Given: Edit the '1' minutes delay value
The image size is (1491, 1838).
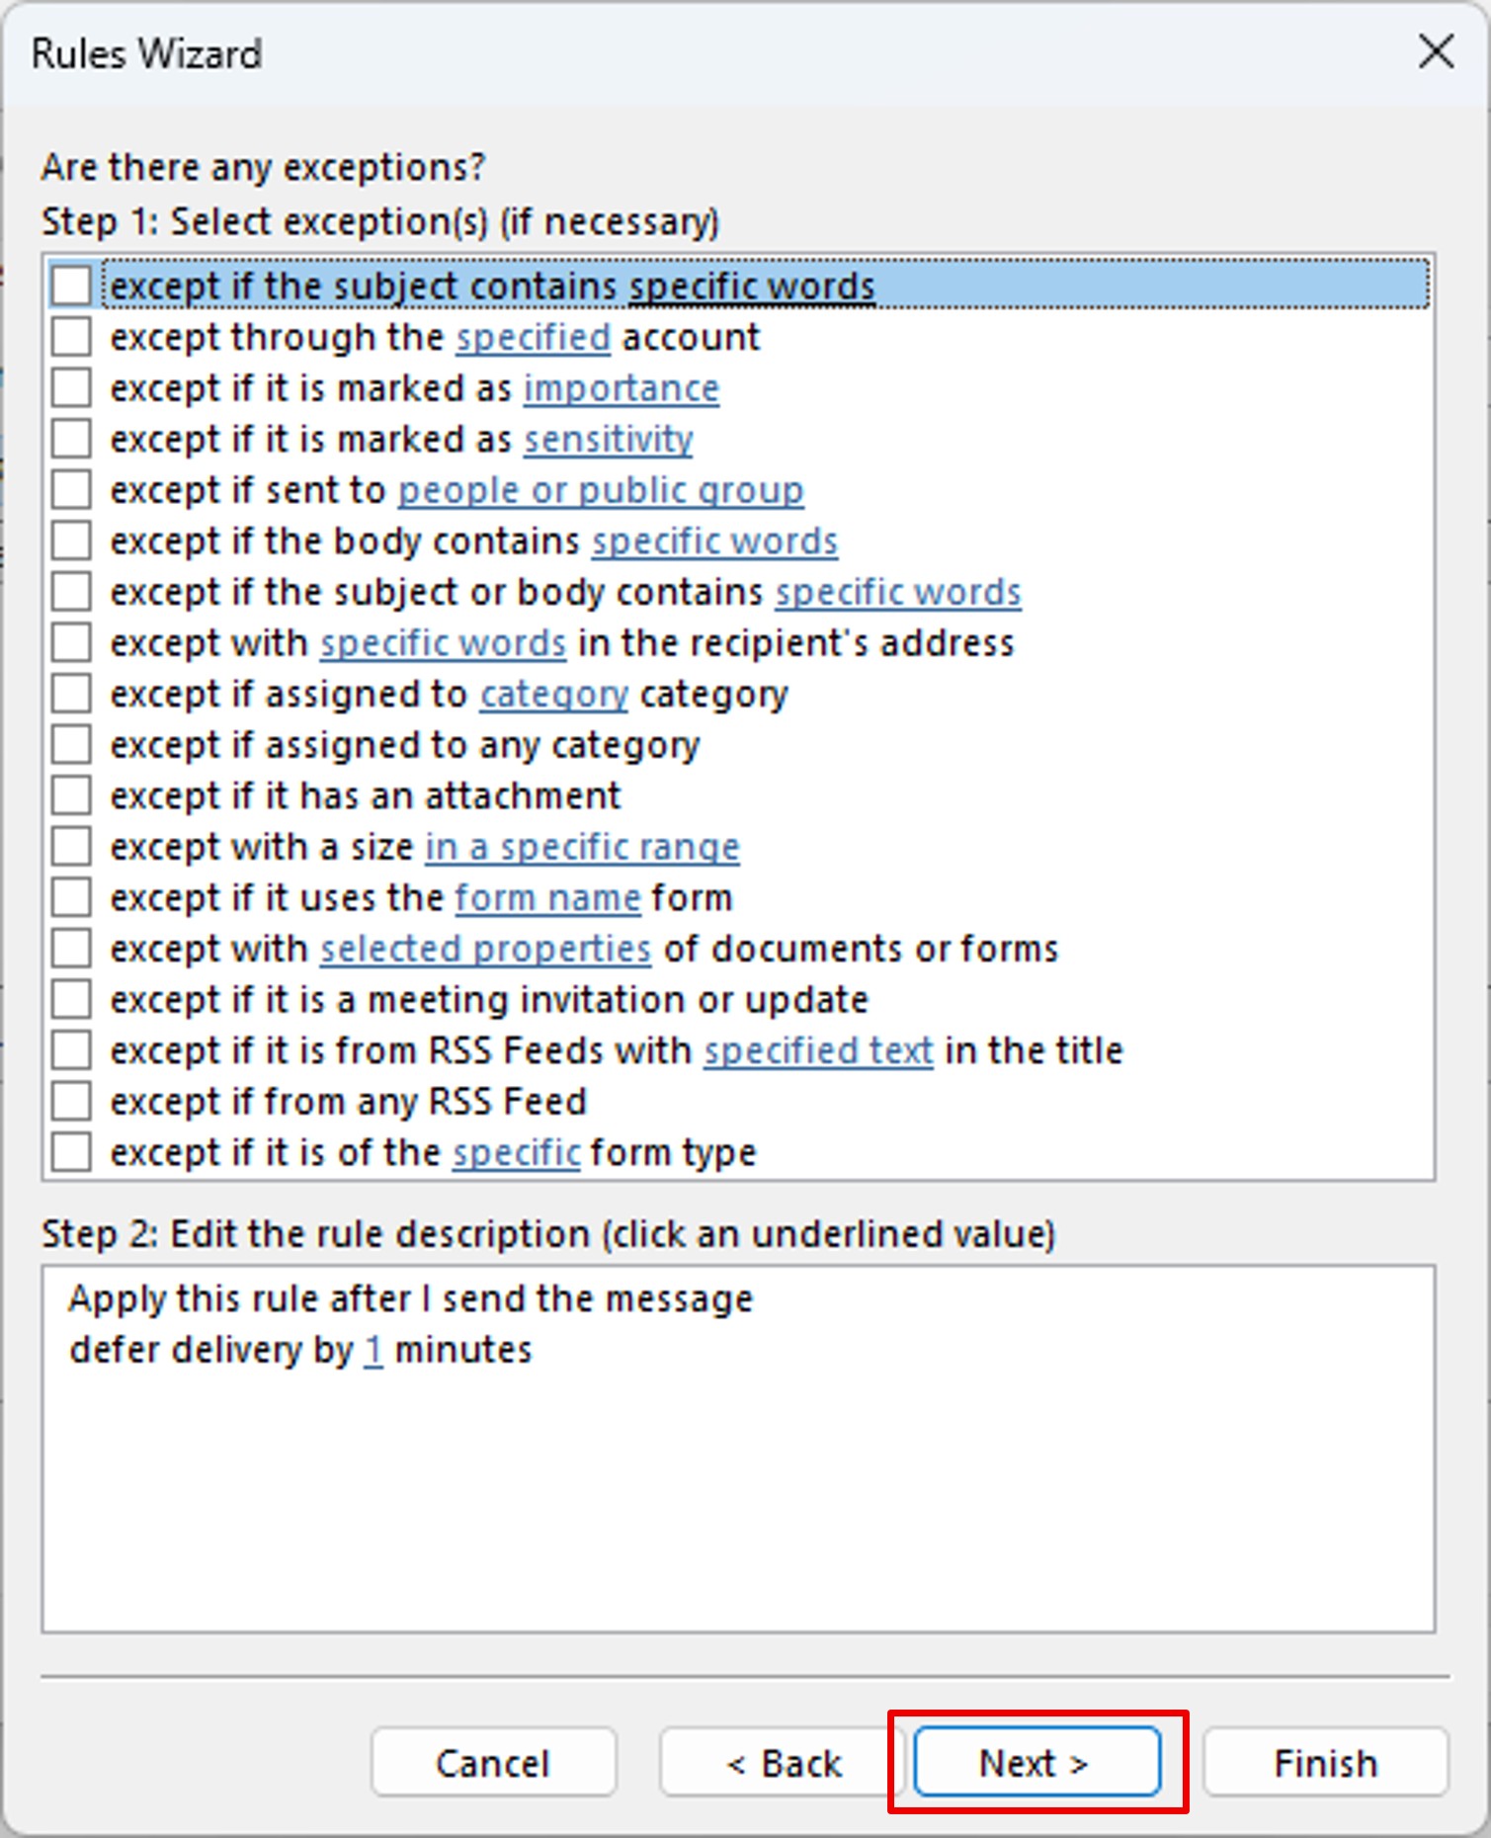Looking at the screenshot, I should pos(373,1350).
